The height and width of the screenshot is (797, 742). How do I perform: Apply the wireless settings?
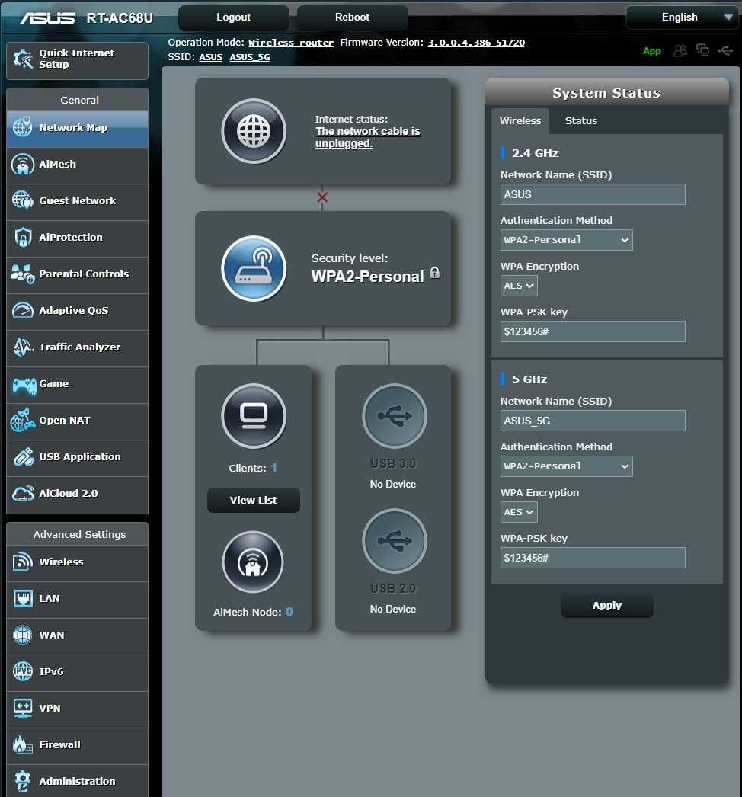click(607, 606)
